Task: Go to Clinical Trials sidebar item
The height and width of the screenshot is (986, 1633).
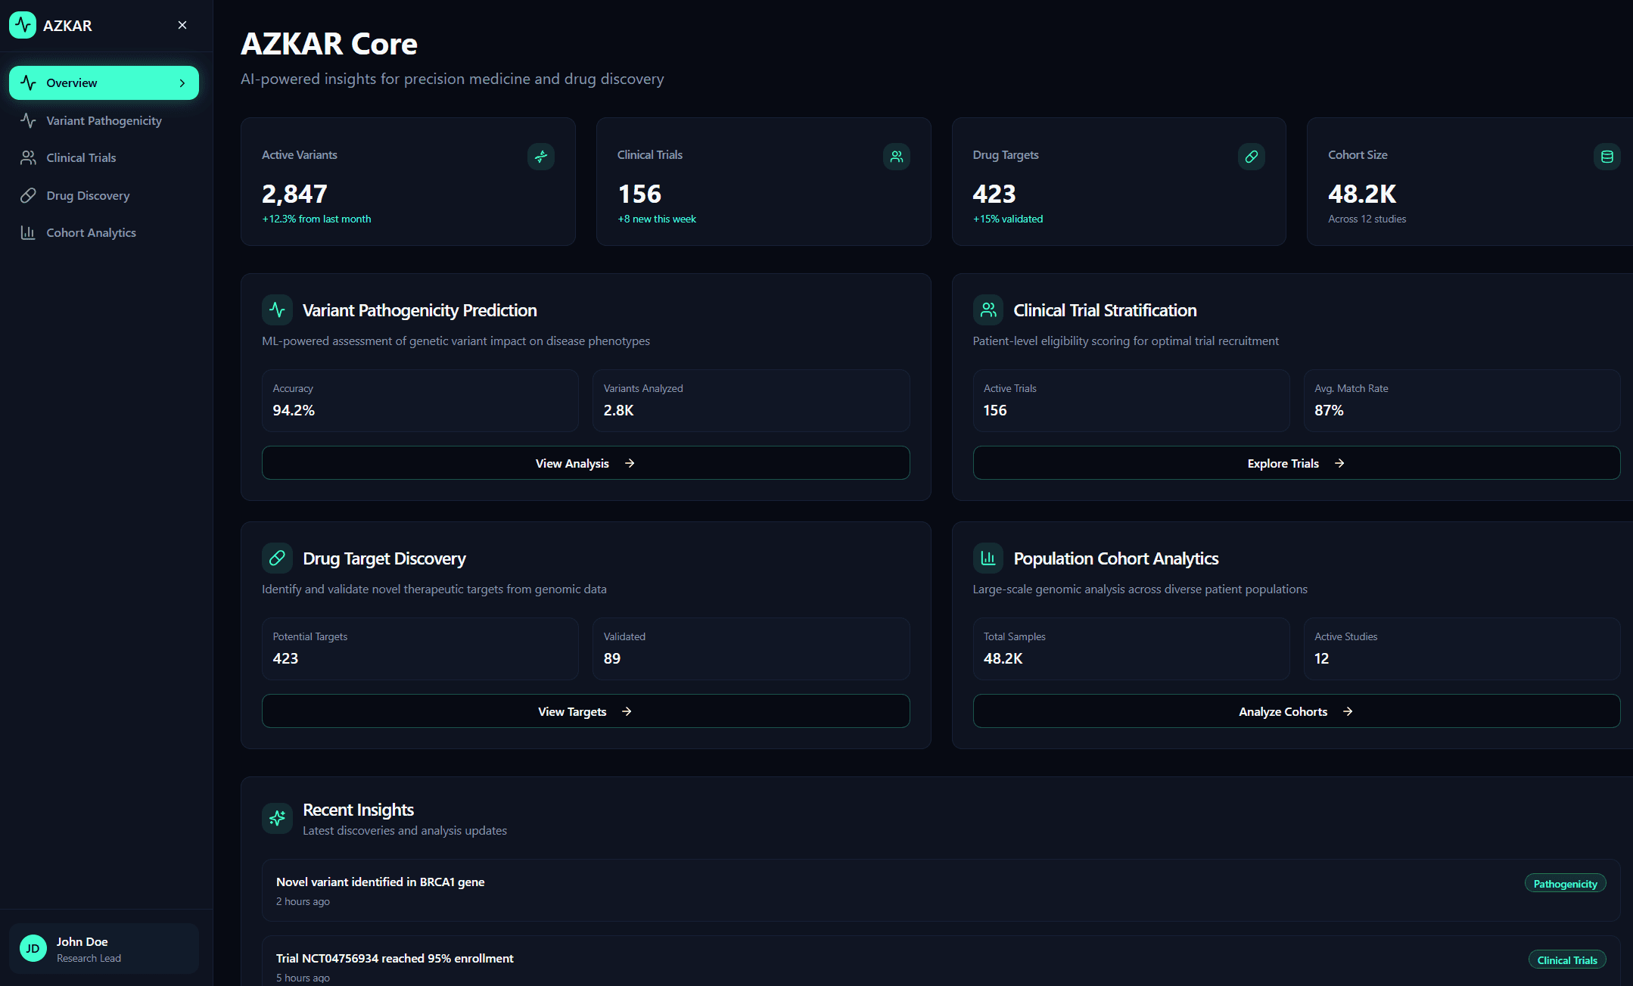Action: point(81,157)
